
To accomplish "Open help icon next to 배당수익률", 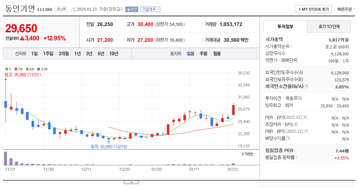I will [x=288, y=138].
